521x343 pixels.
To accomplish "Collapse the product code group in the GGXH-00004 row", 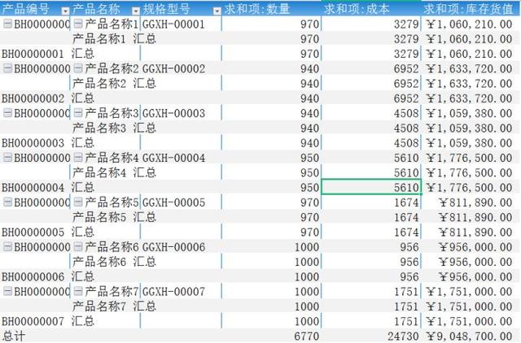I will tap(7, 157).
